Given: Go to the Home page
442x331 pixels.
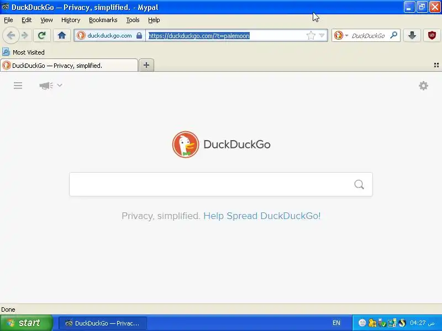Looking at the screenshot, I should 62,35.
